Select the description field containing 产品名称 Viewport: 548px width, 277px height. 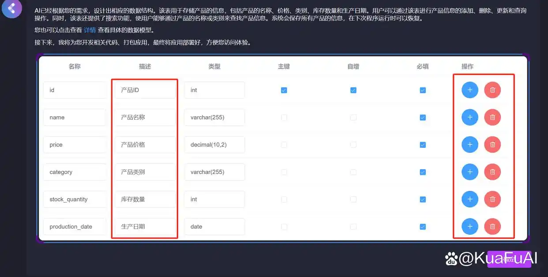pyautogui.click(x=144, y=117)
